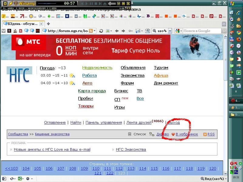Click the orange RSS icon beside RSS link

pos(205,134)
